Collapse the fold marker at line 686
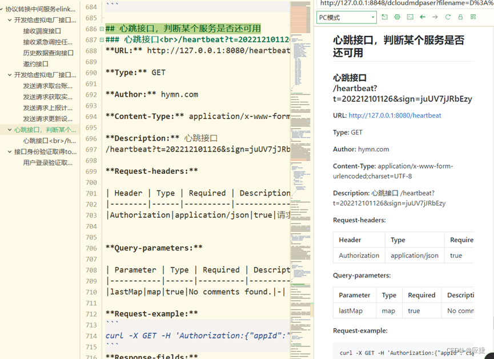494x359 pixels. [x=102, y=29]
